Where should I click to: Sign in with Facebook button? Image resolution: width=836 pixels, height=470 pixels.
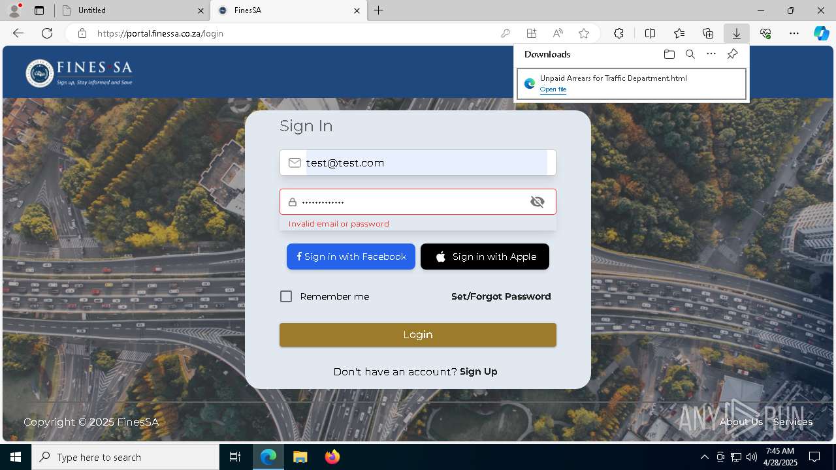point(351,257)
